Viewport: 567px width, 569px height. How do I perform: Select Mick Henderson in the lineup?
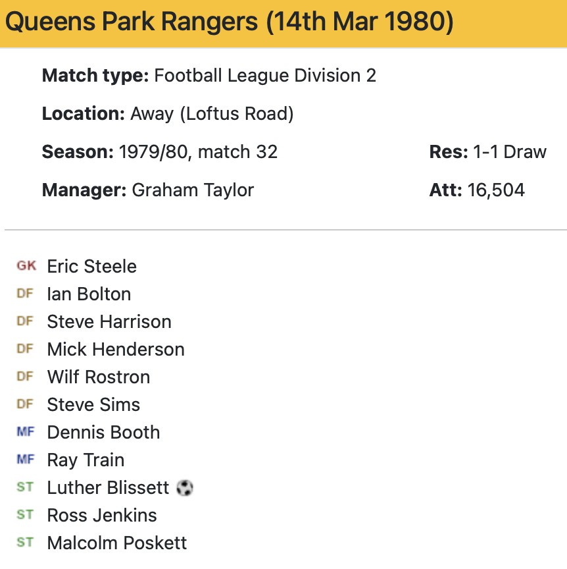[x=116, y=349]
